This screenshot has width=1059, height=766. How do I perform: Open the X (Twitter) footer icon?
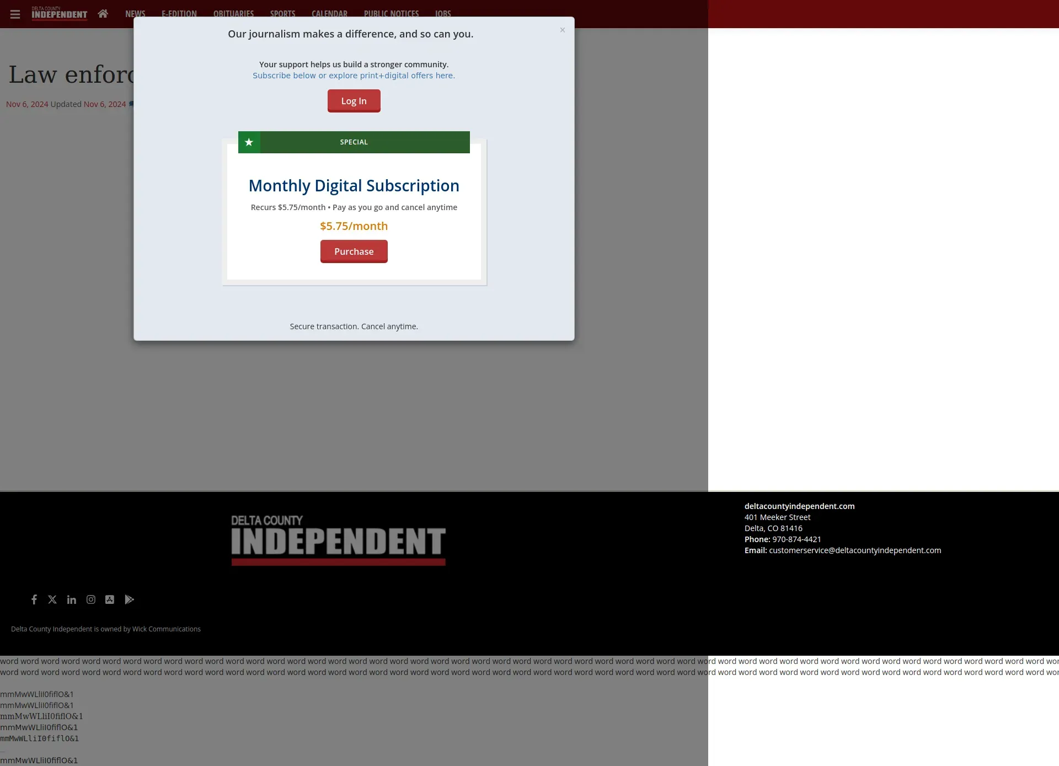point(52,599)
